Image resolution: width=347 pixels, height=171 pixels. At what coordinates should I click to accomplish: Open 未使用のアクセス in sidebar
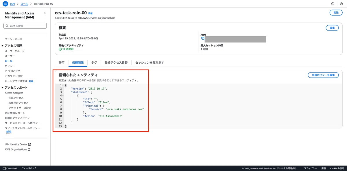19,103
